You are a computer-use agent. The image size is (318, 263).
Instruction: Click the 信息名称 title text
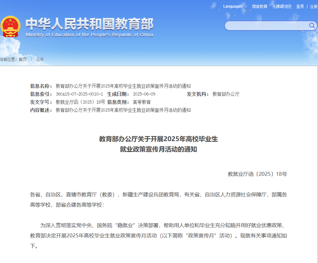click(123, 86)
